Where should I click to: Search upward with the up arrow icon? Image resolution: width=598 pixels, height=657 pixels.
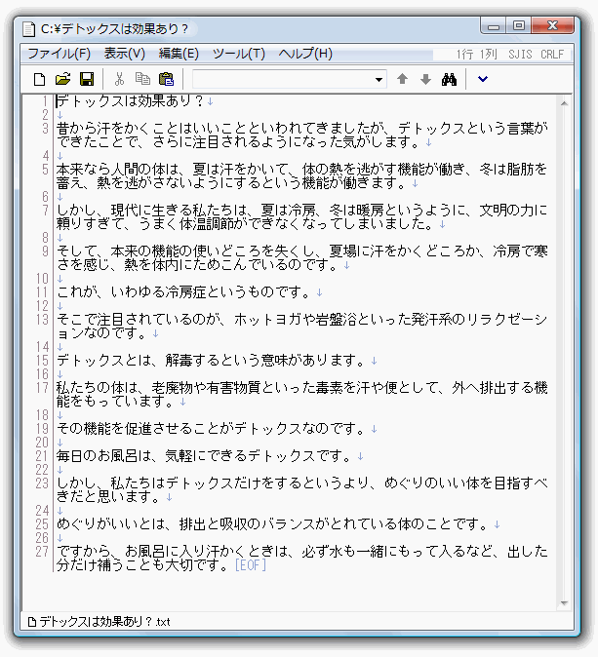(x=402, y=79)
